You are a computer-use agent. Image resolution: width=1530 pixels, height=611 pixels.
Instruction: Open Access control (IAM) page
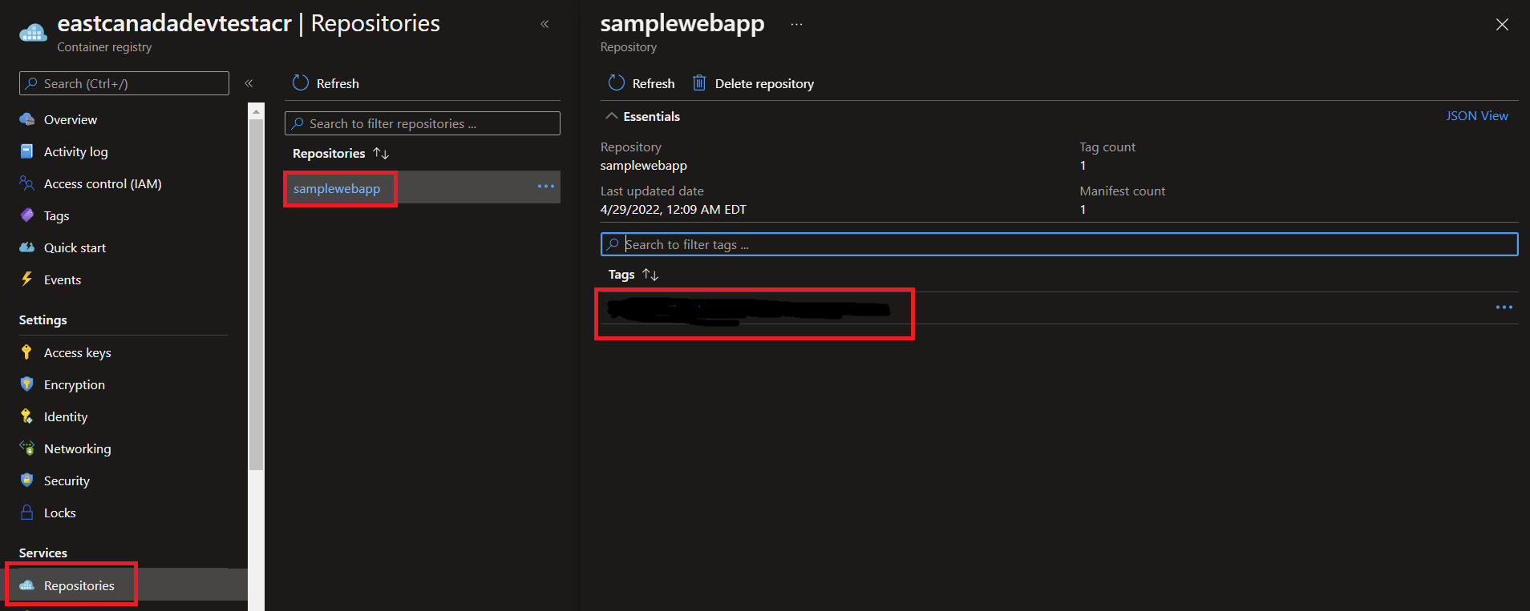tap(102, 183)
